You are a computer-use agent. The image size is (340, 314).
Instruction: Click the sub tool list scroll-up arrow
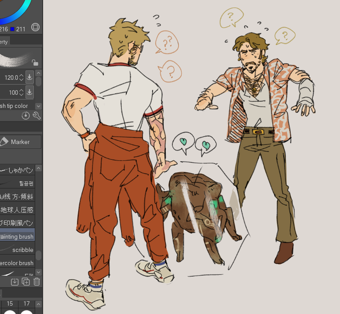coord(38,168)
